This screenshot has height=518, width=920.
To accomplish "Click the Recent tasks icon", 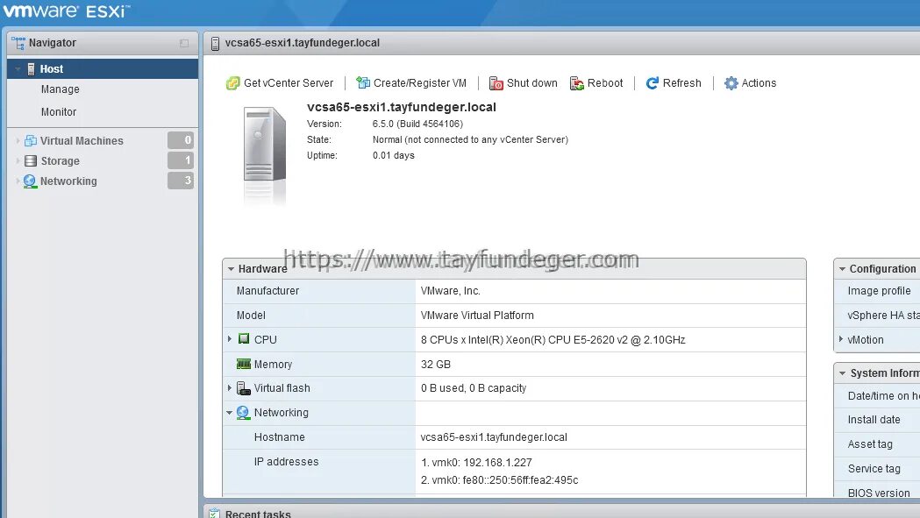I will (x=214, y=514).
